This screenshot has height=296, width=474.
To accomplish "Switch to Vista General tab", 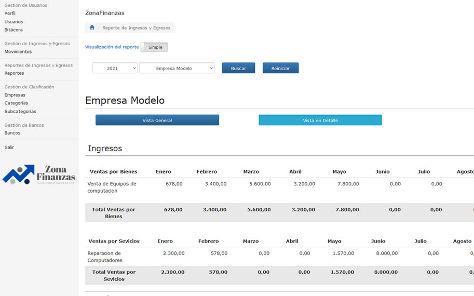I will point(157,120).
